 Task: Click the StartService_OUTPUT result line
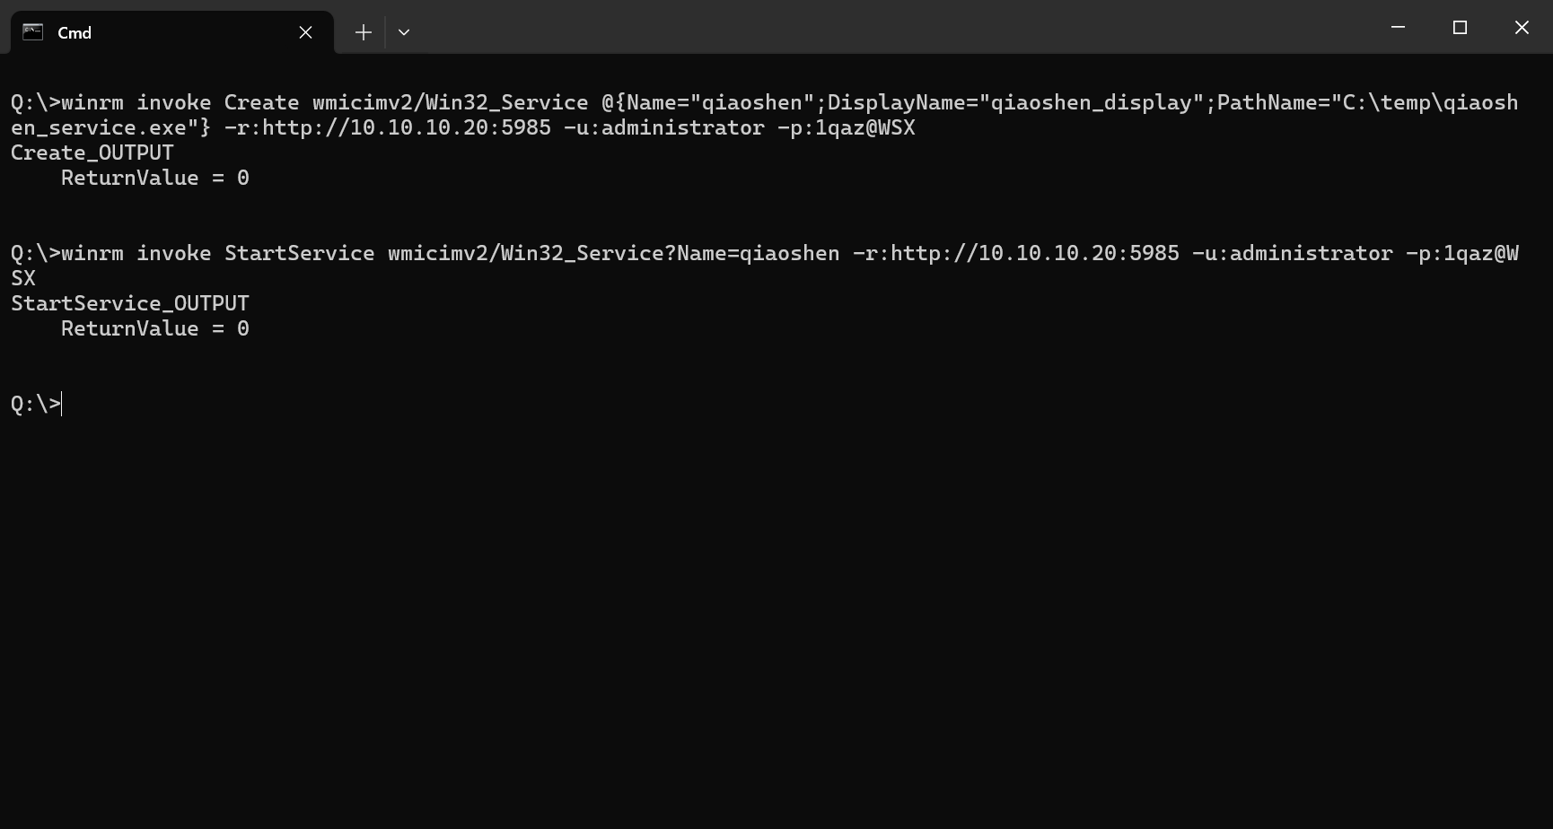point(130,304)
